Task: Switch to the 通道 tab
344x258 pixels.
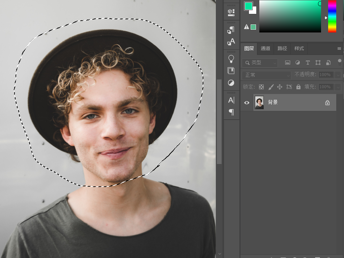Action: pyautogui.click(x=265, y=48)
